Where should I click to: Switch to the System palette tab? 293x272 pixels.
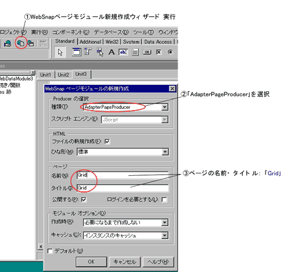tap(131, 42)
